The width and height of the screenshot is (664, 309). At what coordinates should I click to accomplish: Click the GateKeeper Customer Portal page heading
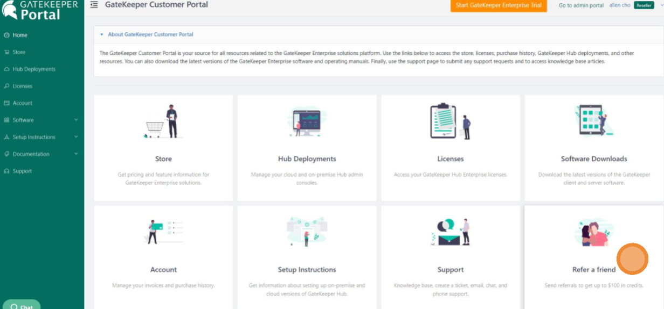156,5
